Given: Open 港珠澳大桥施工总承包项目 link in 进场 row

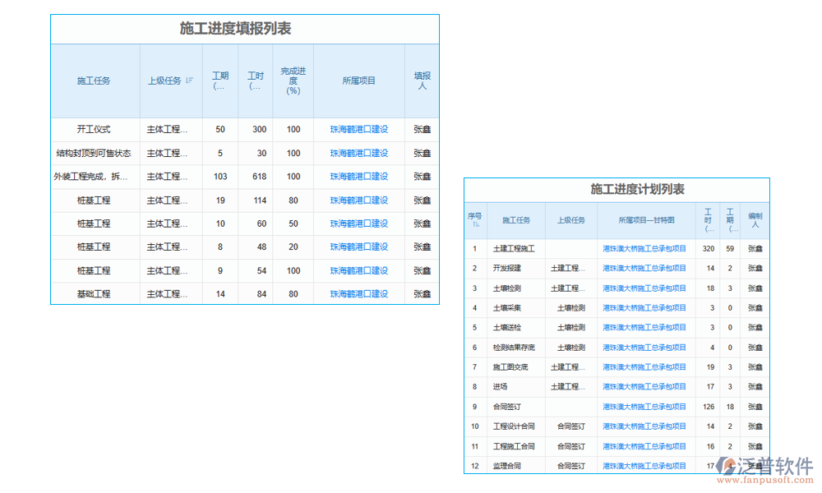Looking at the screenshot, I should 645,387.
